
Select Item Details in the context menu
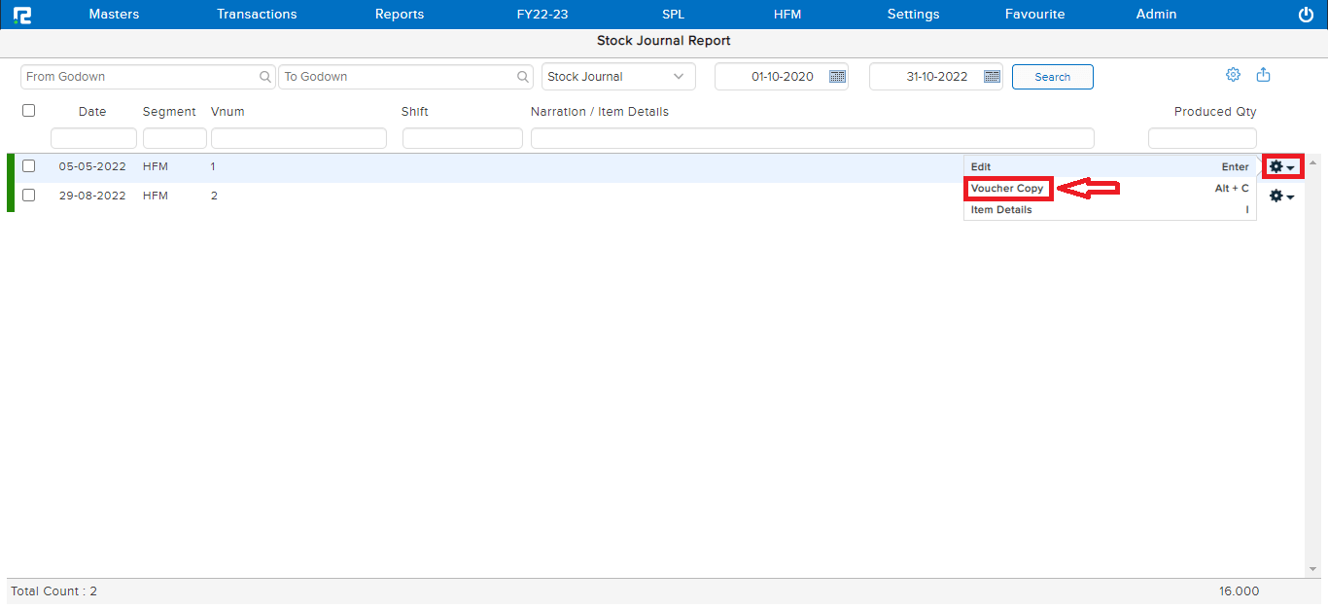(x=1001, y=210)
